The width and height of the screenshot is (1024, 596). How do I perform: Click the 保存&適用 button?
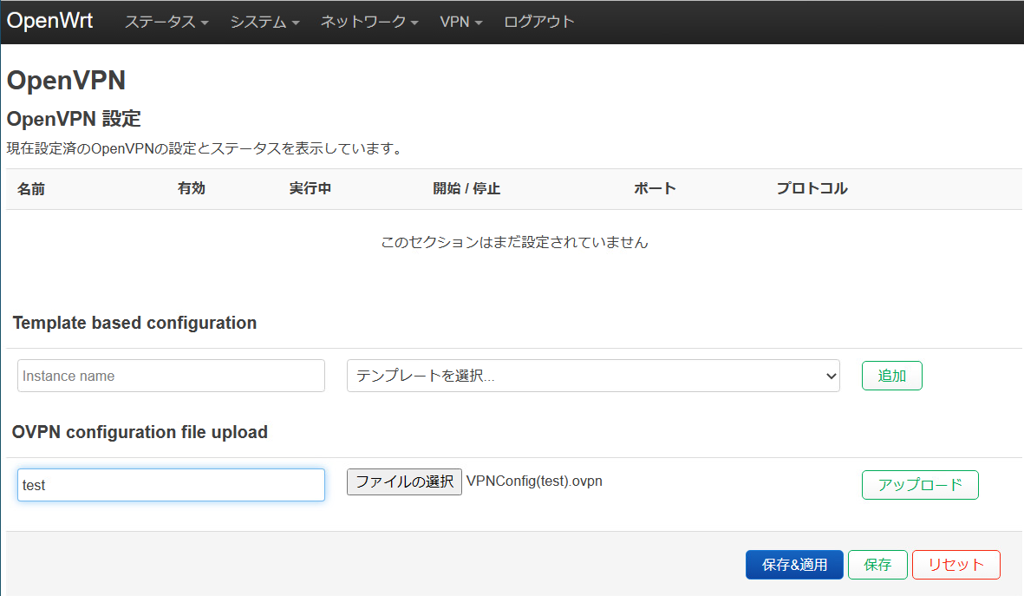(x=794, y=565)
